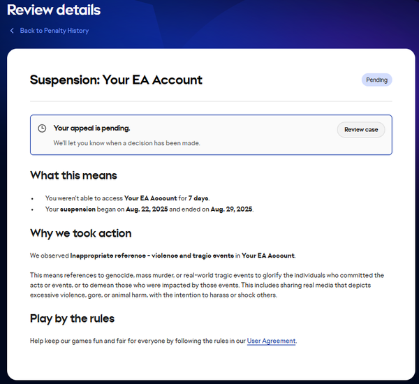Click the Review details page title

(54, 10)
